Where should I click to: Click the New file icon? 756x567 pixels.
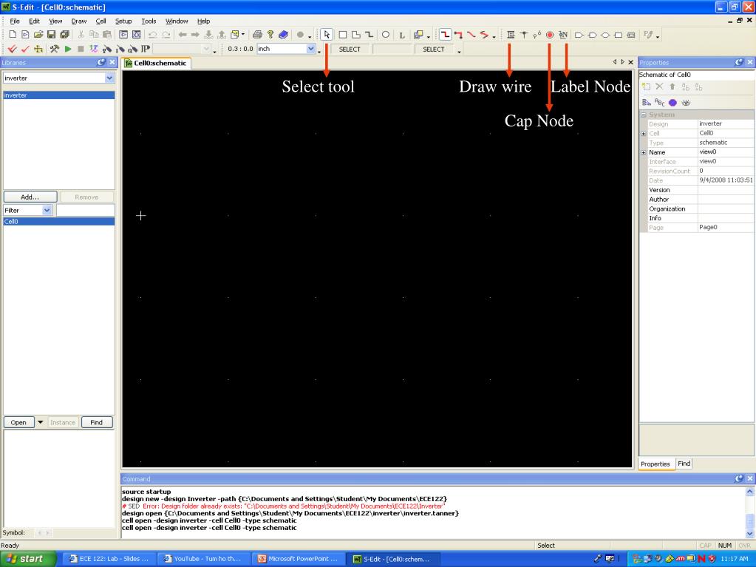click(13, 35)
